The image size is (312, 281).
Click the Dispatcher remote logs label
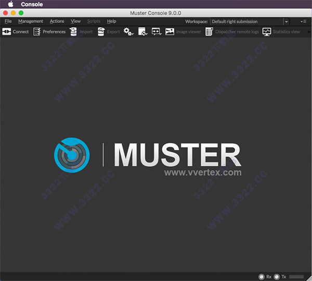(x=237, y=32)
